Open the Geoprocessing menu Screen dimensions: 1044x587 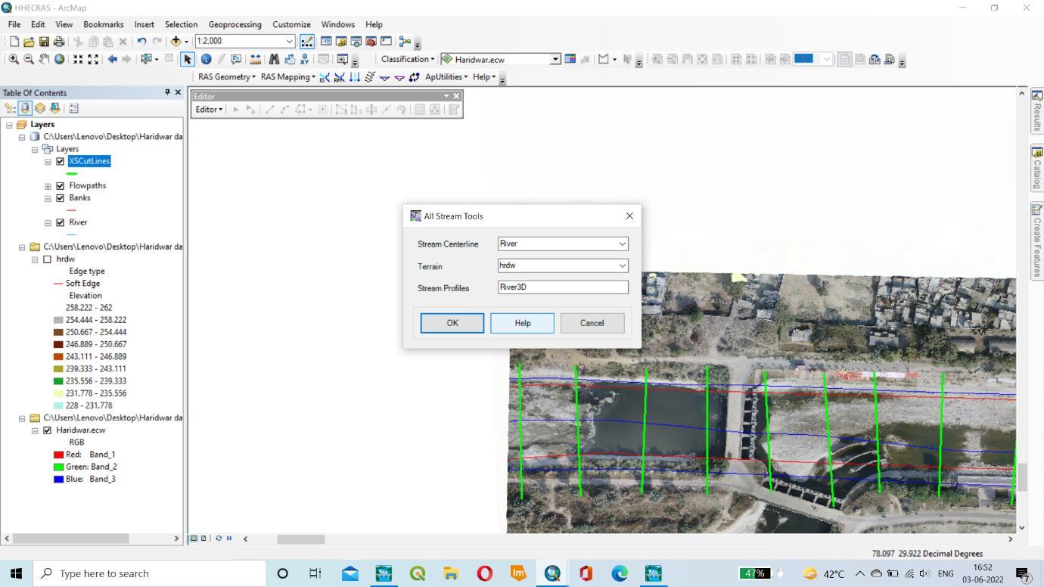pos(235,24)
